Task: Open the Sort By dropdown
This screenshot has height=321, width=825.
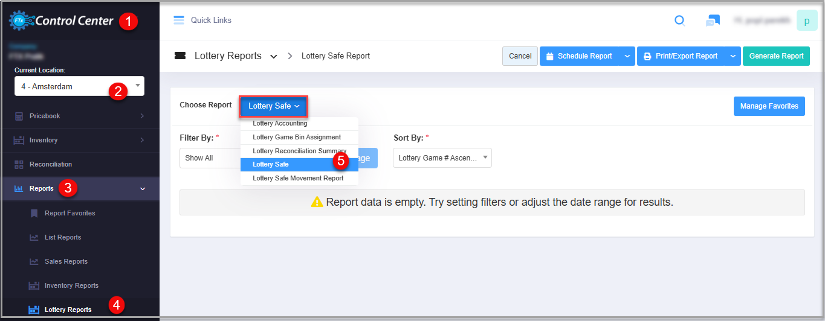Action: click(x=442, y=158)
